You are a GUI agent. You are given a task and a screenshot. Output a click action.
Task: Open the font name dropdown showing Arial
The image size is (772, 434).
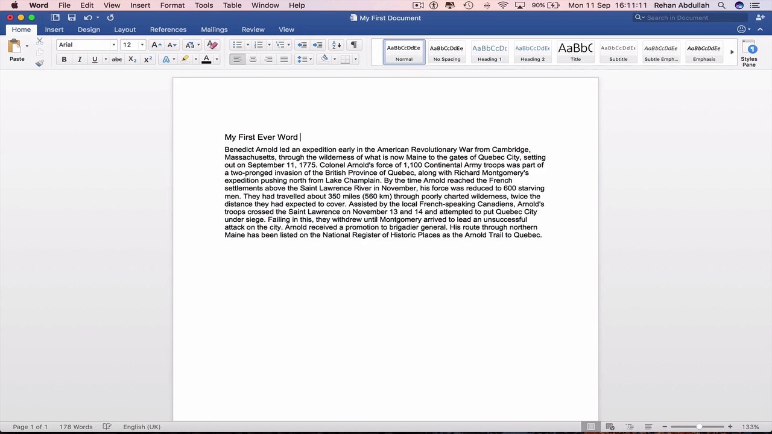tap(113, 45)
